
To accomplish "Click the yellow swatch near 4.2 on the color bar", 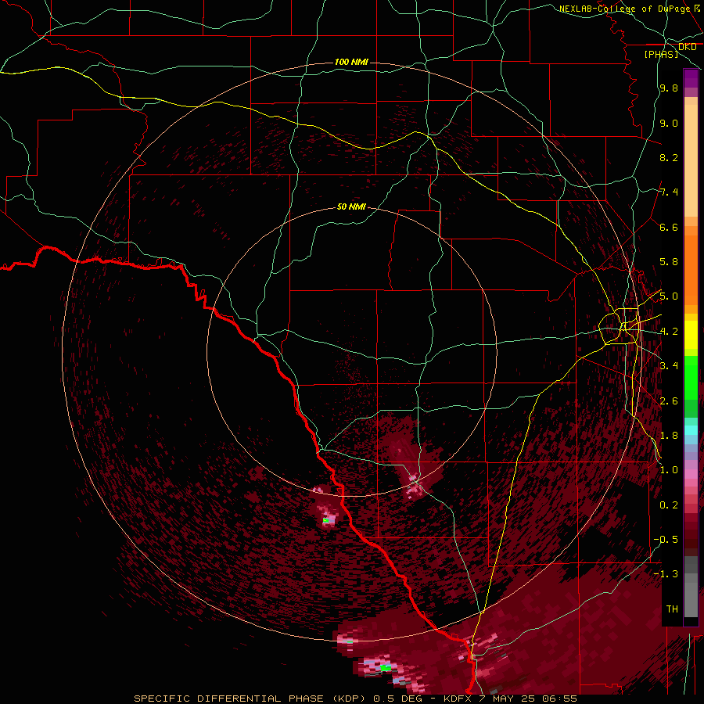I will 691,335.
